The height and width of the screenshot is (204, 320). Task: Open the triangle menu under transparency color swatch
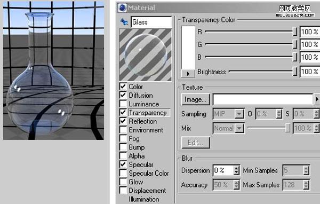coord(188,74)
